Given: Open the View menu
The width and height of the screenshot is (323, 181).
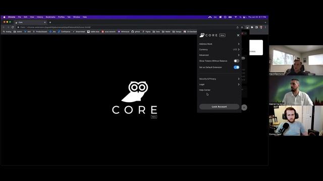Looking at the screenshot, I should click(32, 17).
